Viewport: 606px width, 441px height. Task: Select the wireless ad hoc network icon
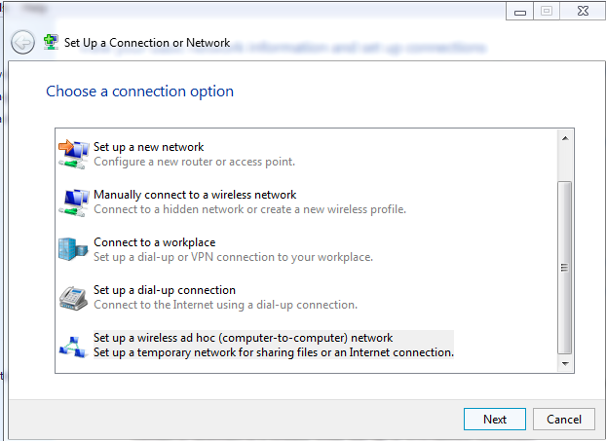tap(73, 347)
